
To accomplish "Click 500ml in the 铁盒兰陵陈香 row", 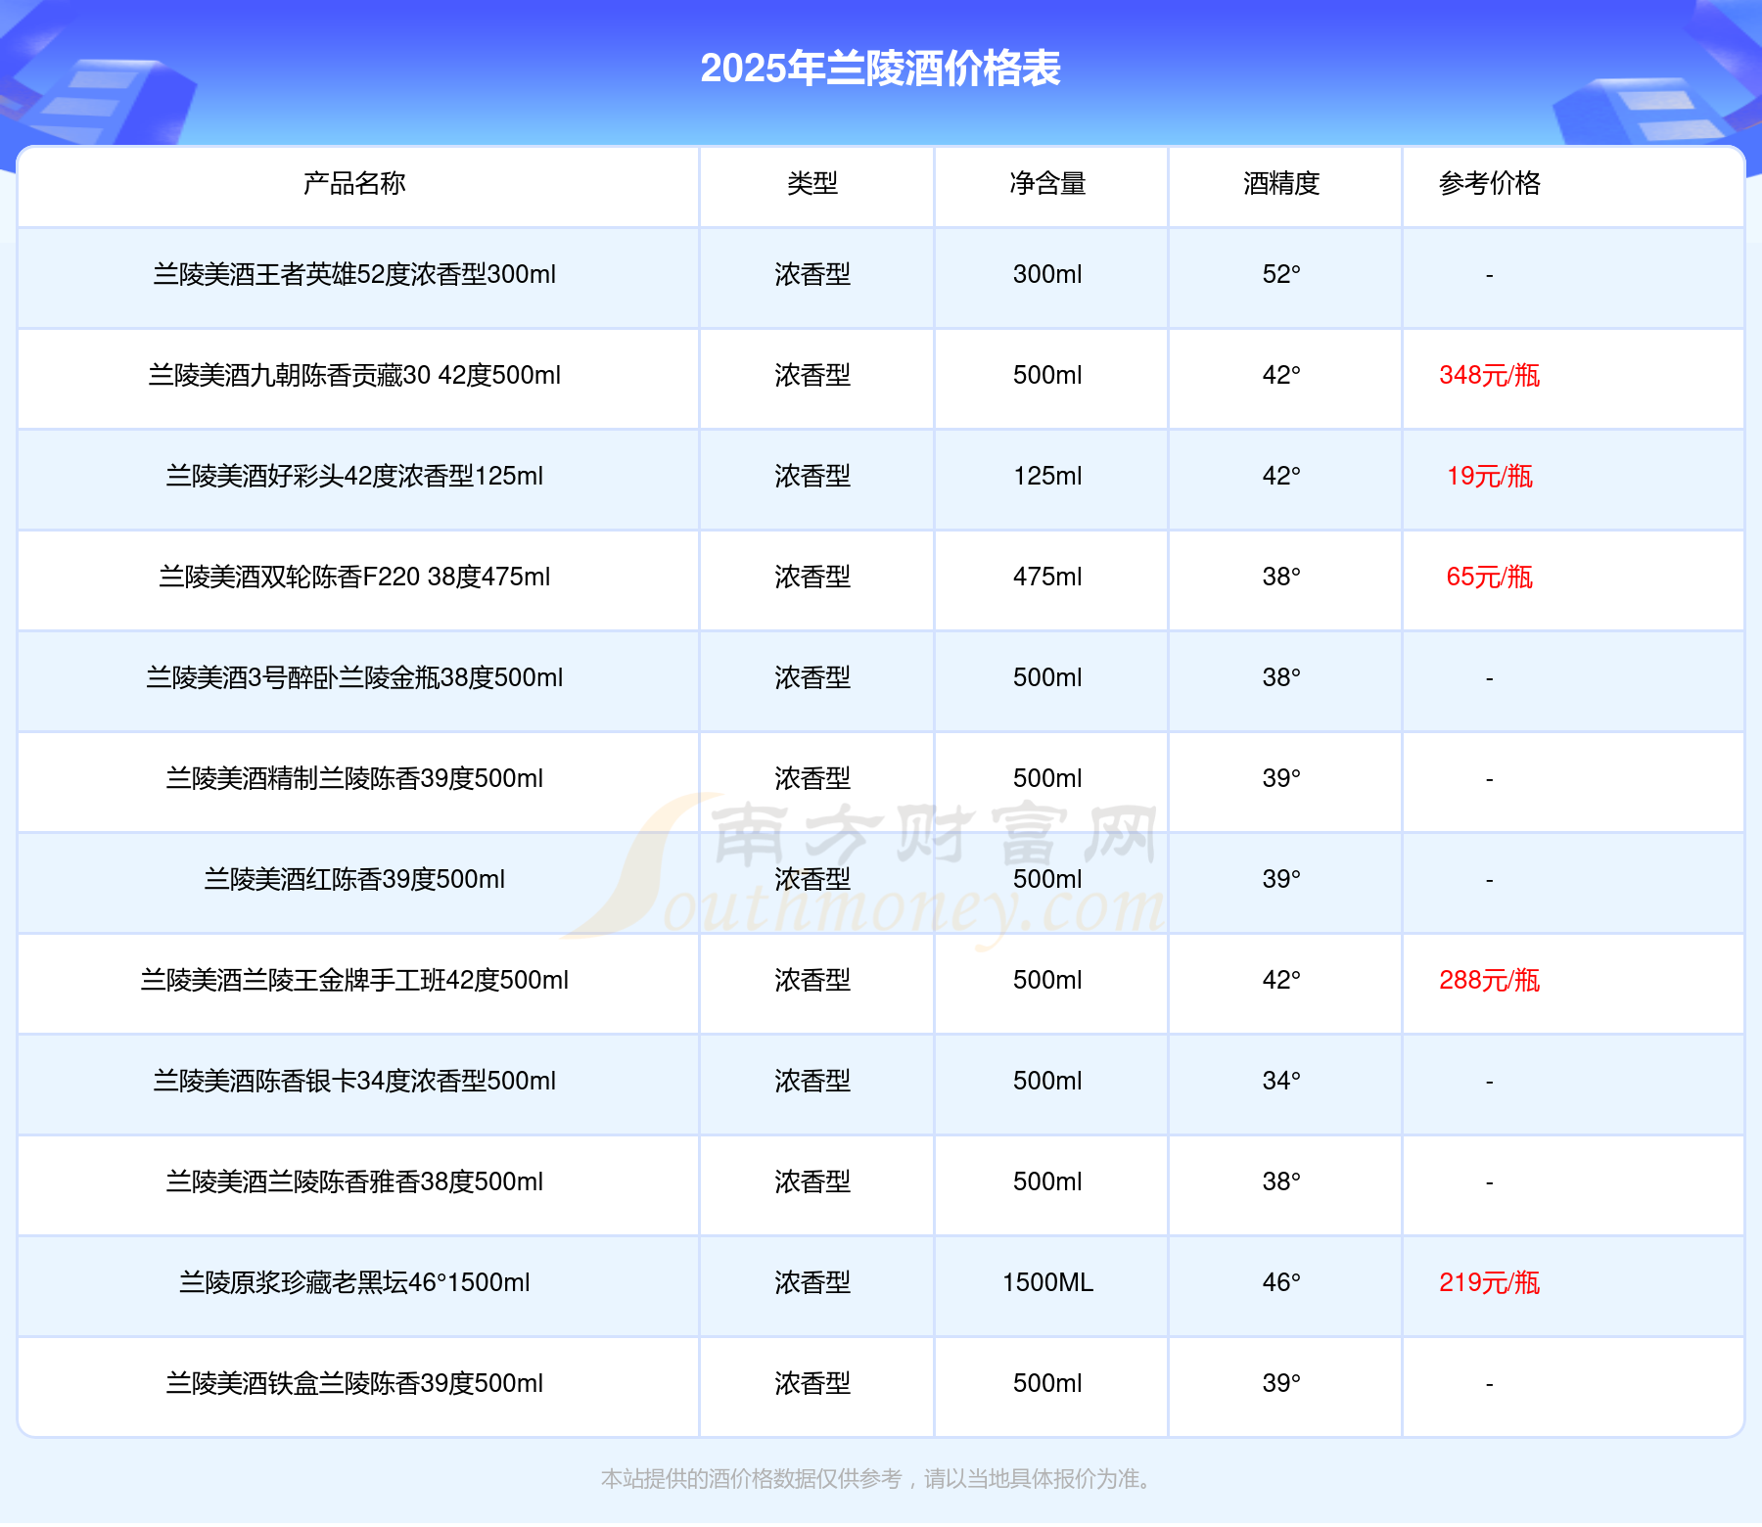I will point(1047,1383).
